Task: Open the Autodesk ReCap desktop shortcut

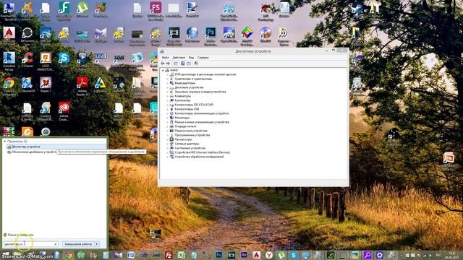Action: point(9,61)
